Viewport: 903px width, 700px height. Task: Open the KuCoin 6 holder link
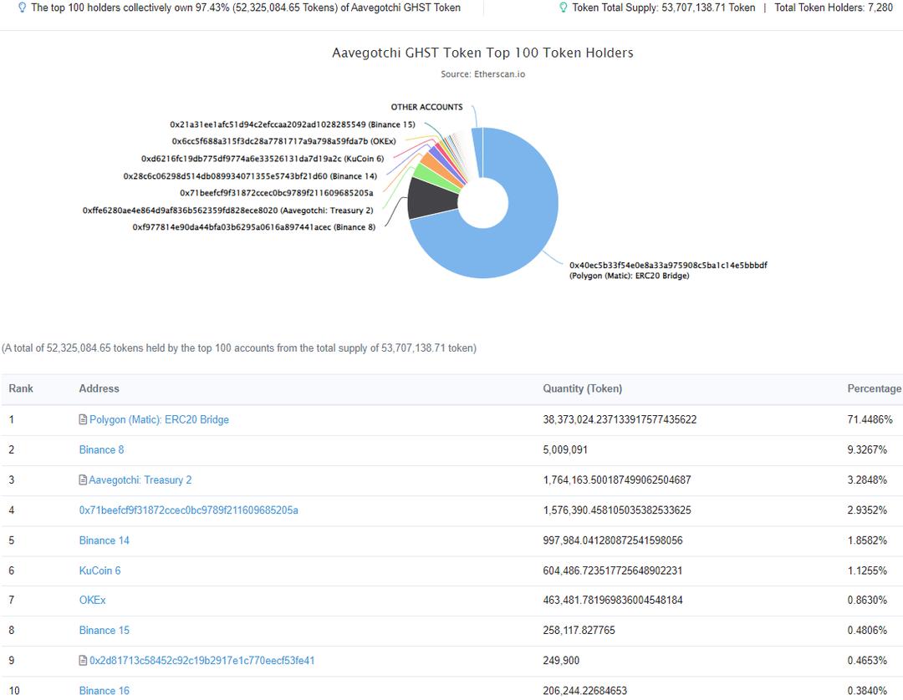[x=99, y=571]
